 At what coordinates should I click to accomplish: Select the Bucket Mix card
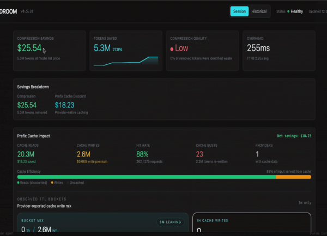[x=103, y=223]
